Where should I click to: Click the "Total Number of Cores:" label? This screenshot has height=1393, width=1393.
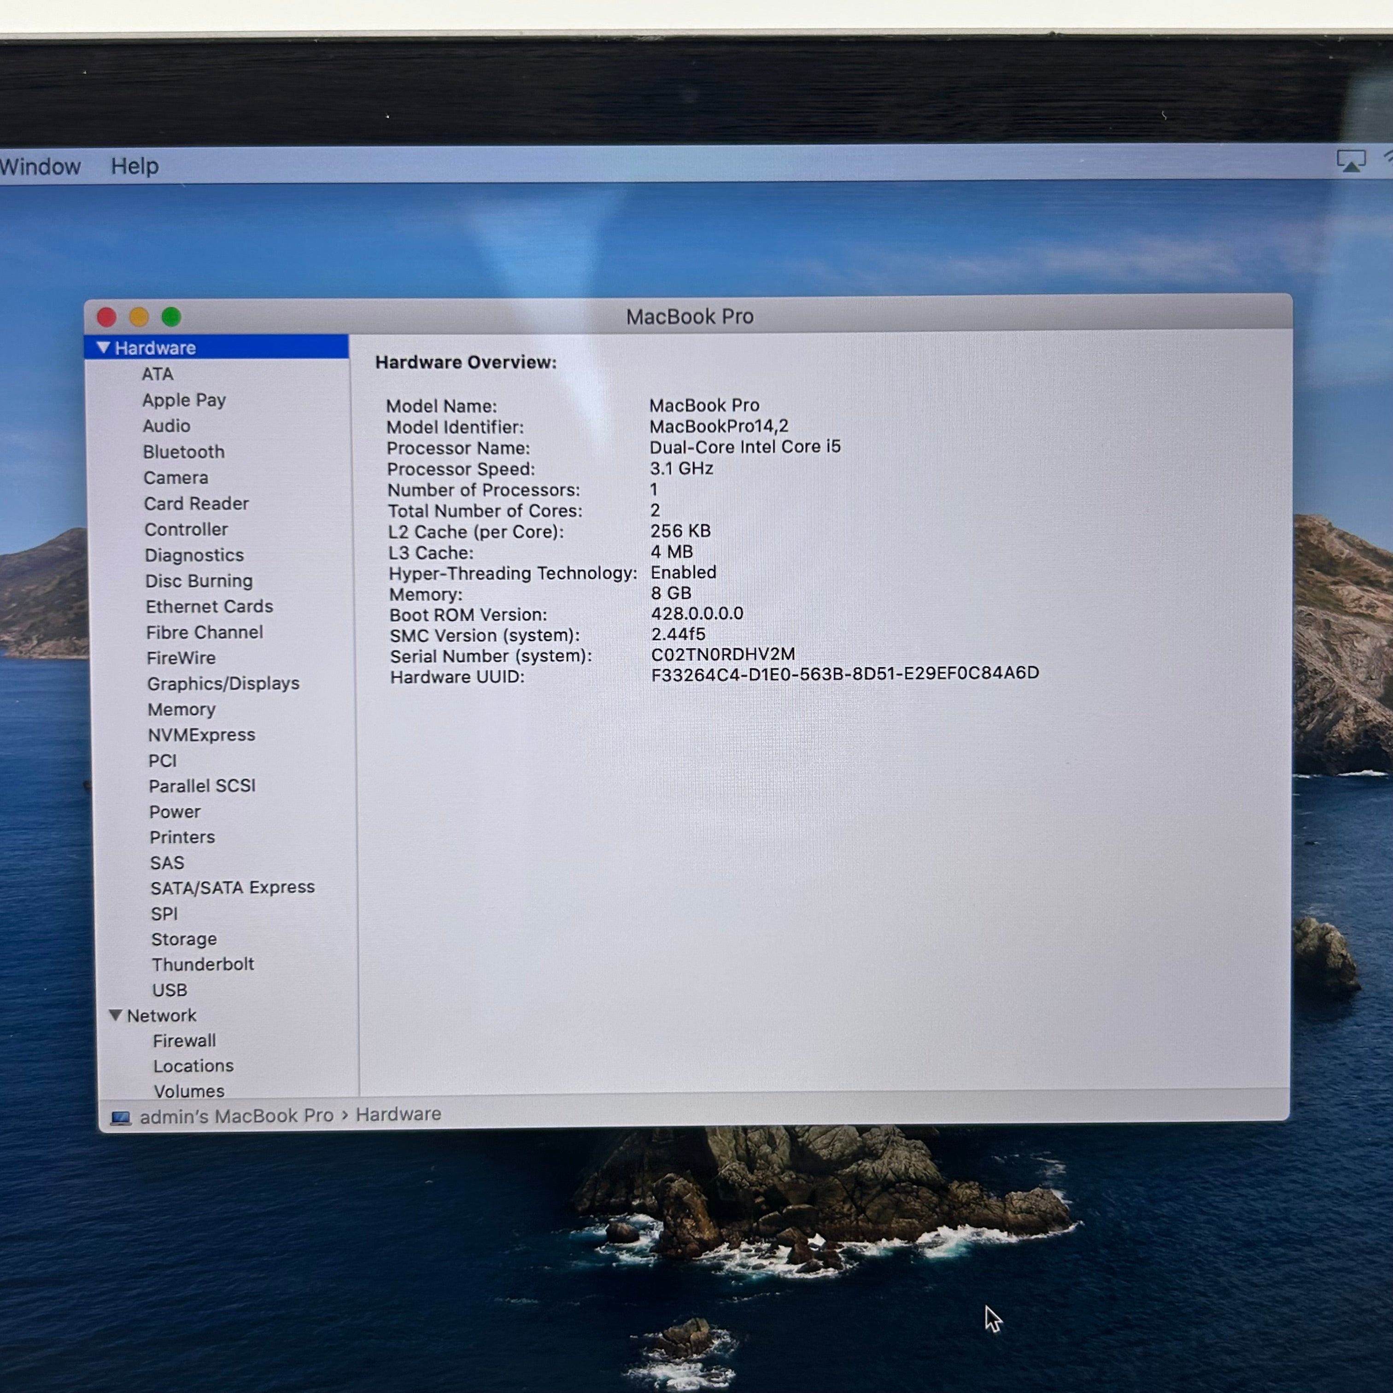tap(485, 510)
